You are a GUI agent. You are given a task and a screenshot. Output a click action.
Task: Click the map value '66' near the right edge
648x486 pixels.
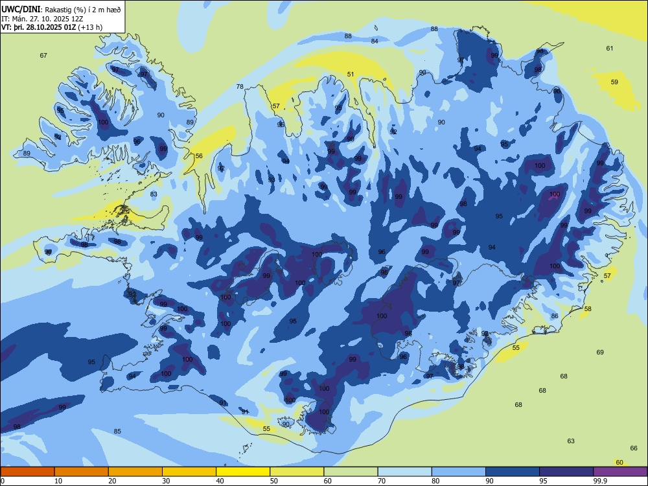(634, 448)
